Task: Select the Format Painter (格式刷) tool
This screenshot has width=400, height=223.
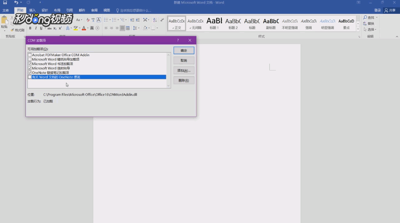Action: tap(18, 30)
